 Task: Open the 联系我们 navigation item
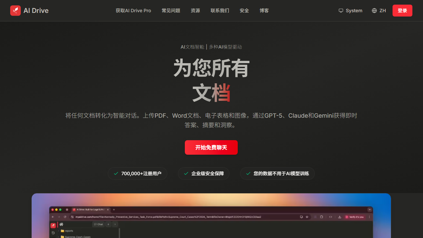pos(220,11)
